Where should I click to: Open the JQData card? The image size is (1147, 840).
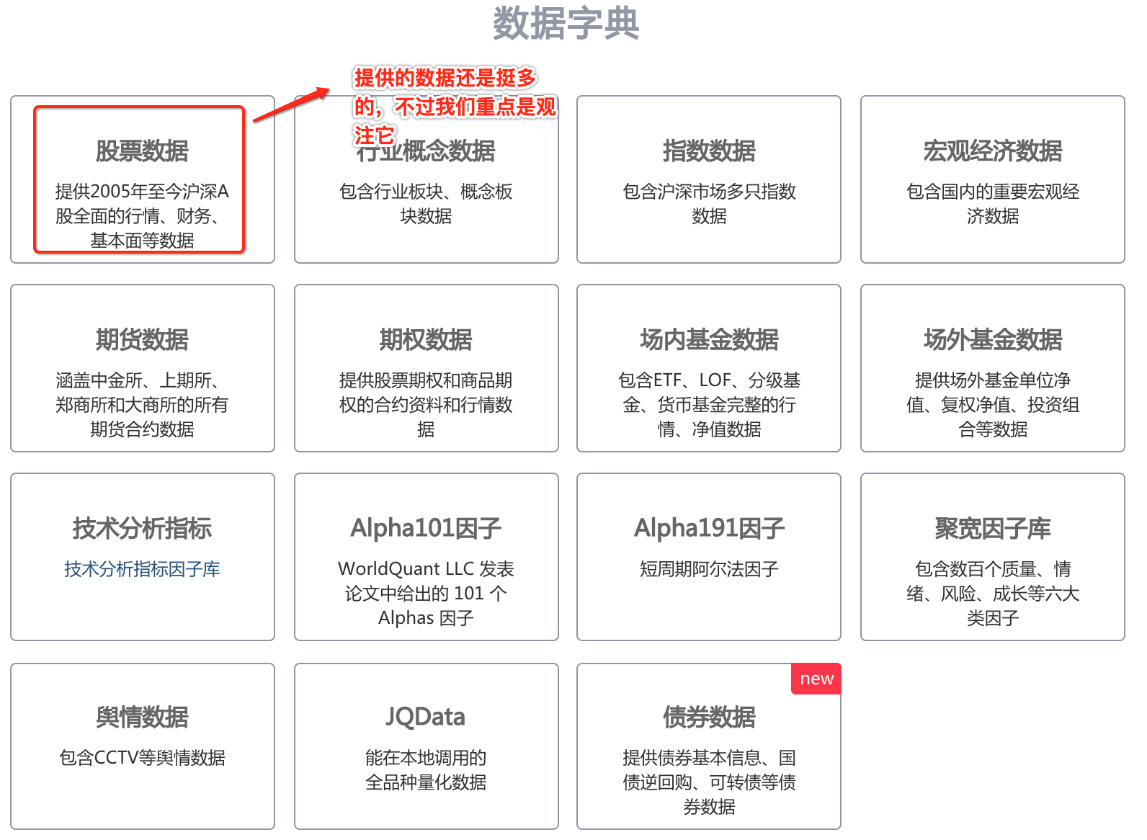pyautogui.click(x=427, y=746)
